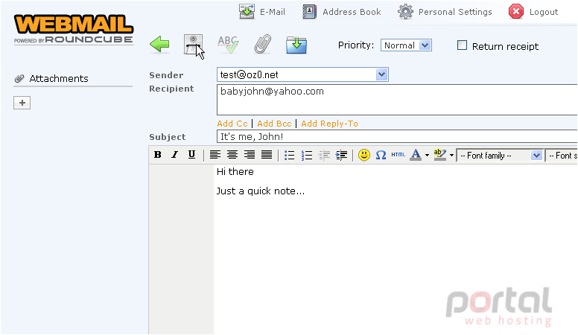The height and width of the screenshot is (335, 578).
Task: Click in the message body text
Action: [396, 250]
